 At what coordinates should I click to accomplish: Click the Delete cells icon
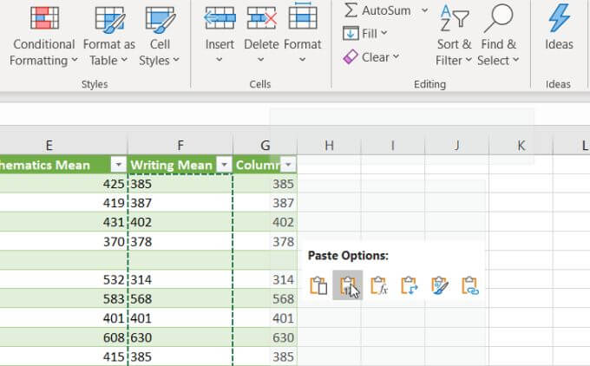point(261,16)
